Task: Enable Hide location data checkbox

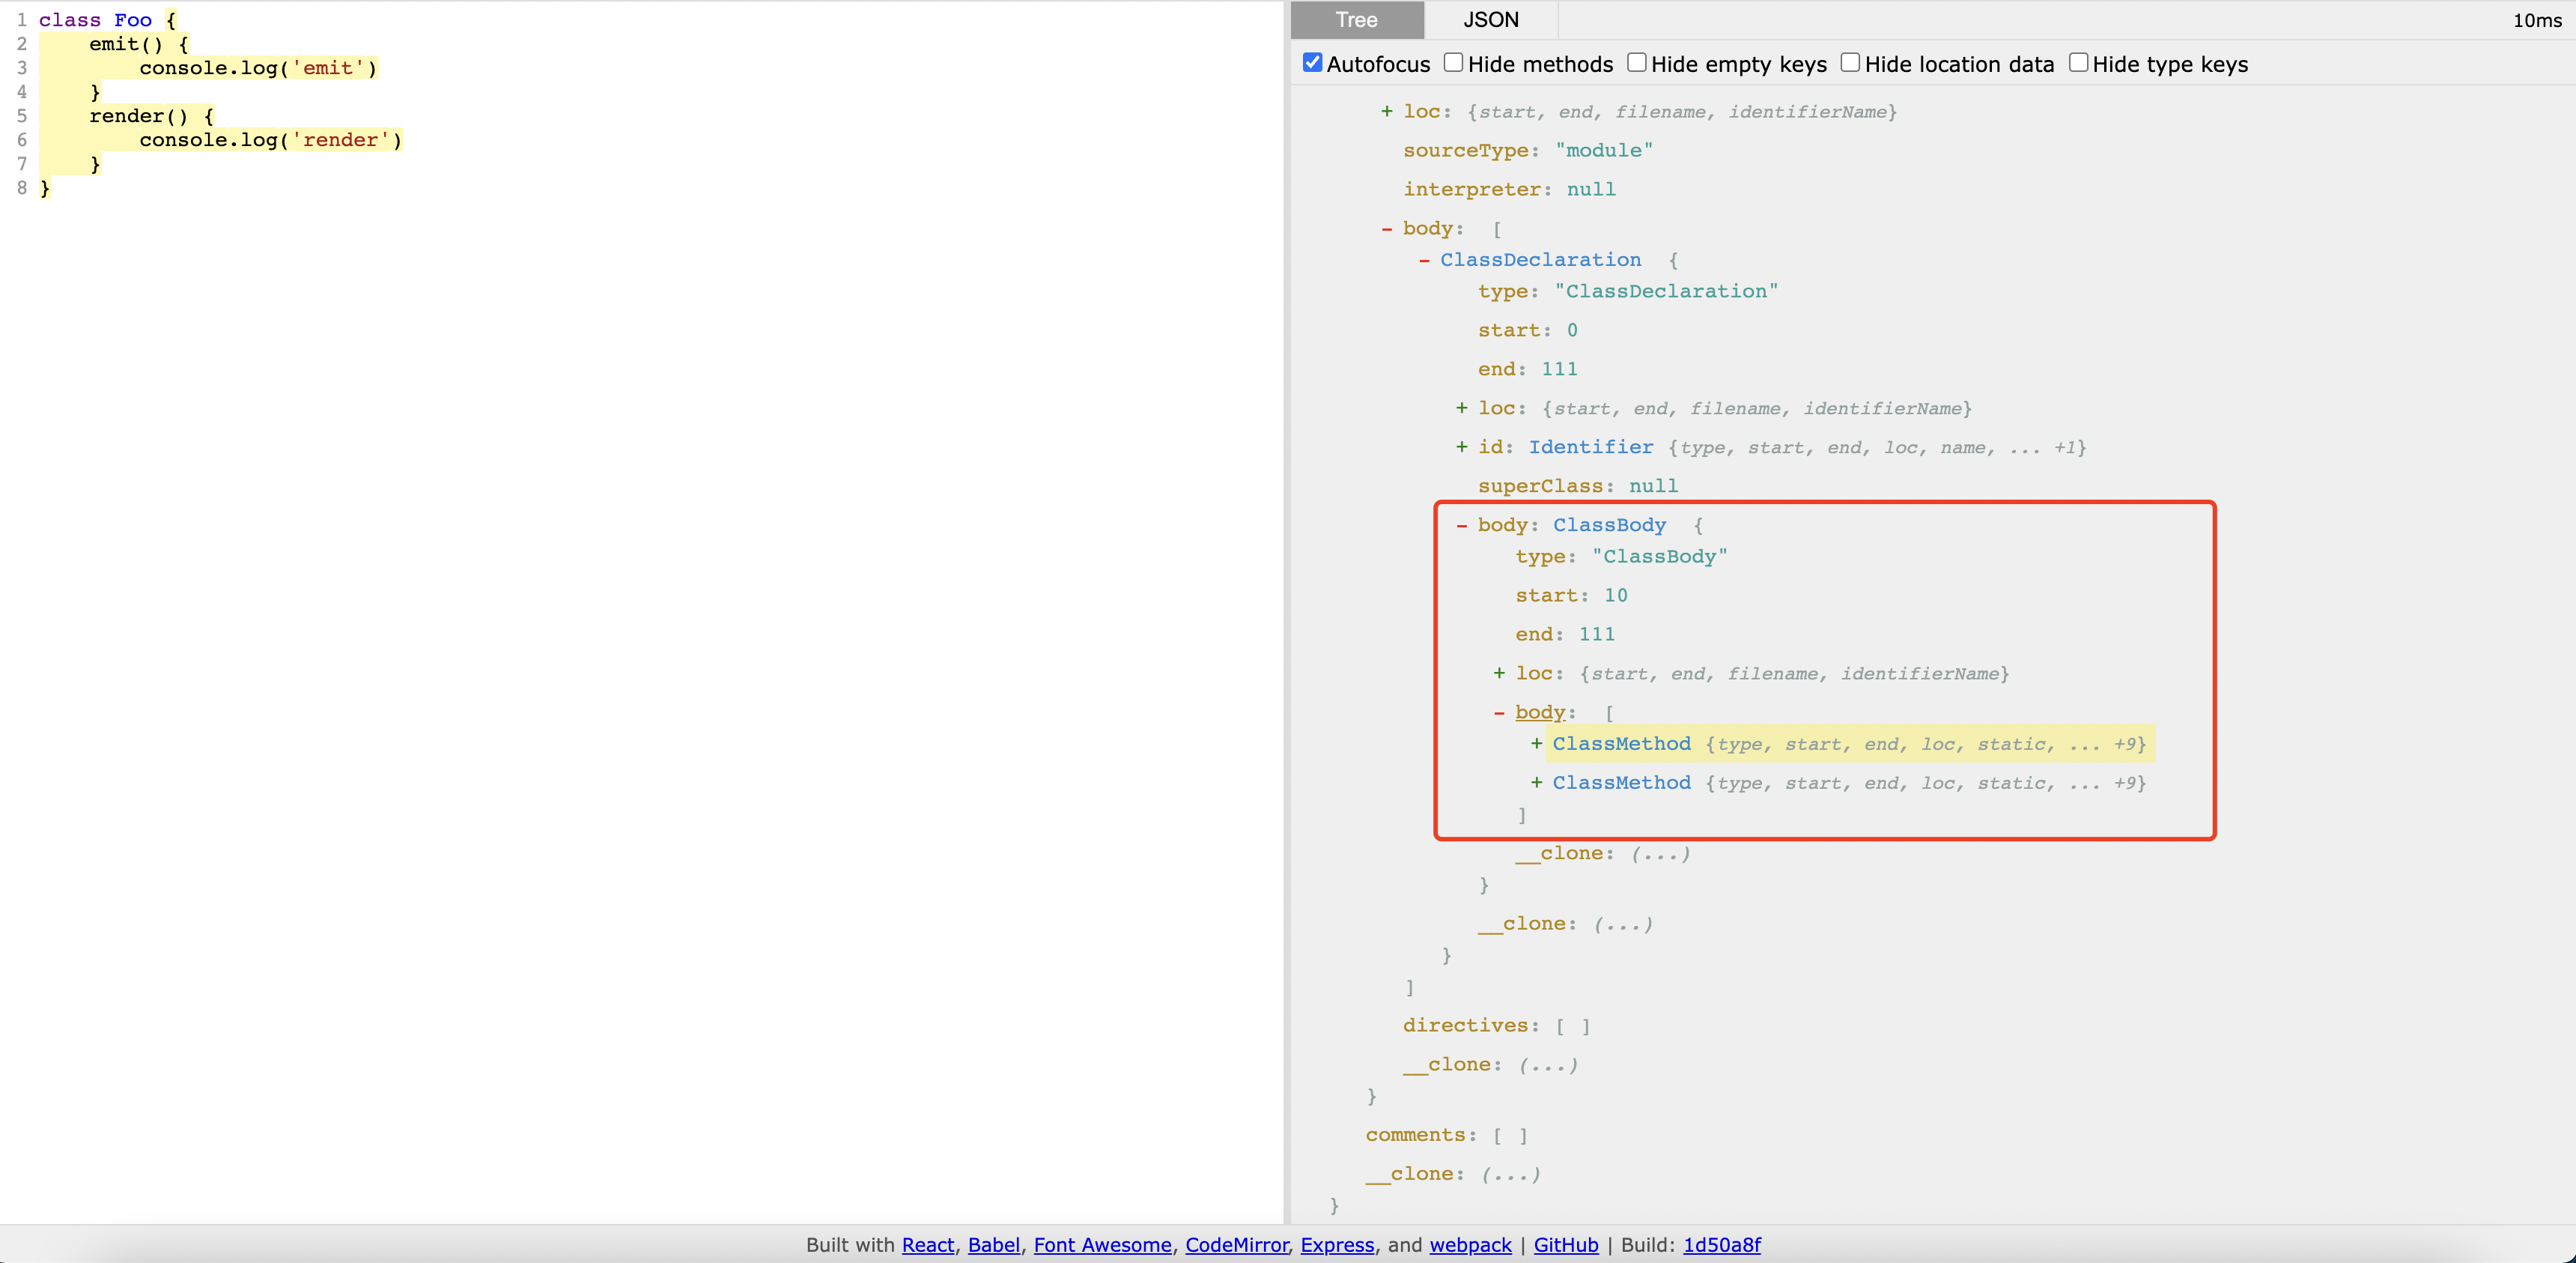Action: tap(1850, 63)
